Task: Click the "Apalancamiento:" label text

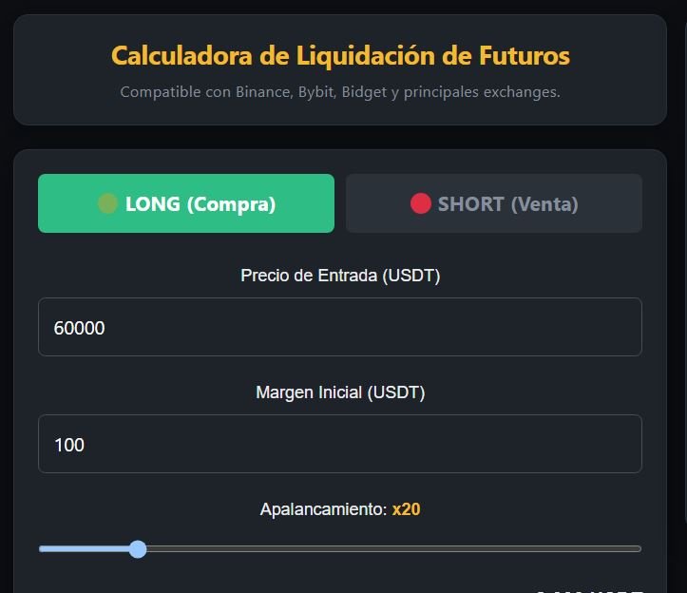Action: click(x=323, y=509)
